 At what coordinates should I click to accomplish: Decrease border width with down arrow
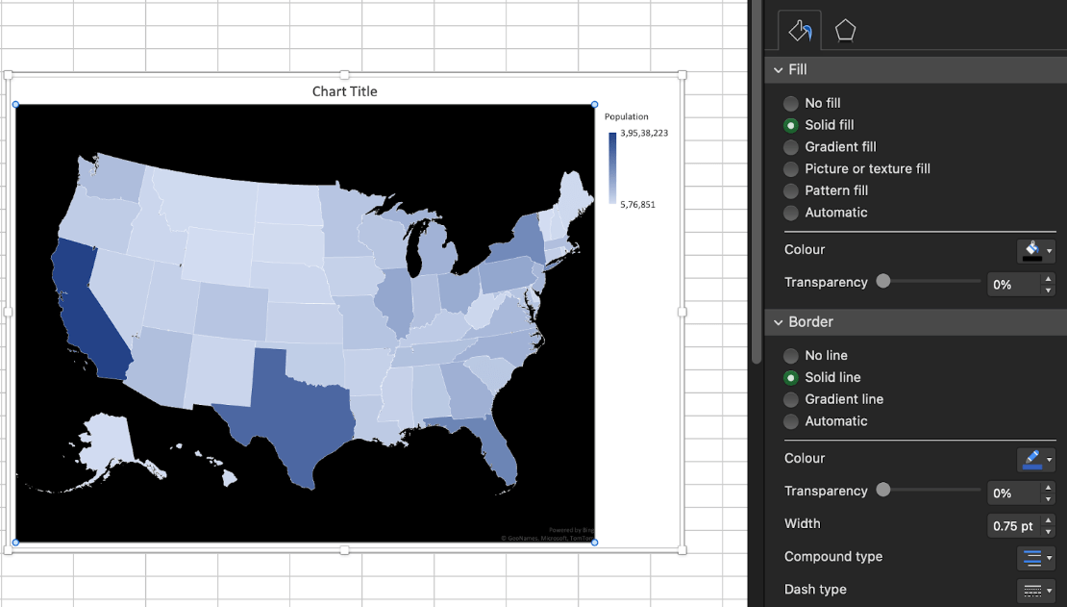[x=1048, y=531]
